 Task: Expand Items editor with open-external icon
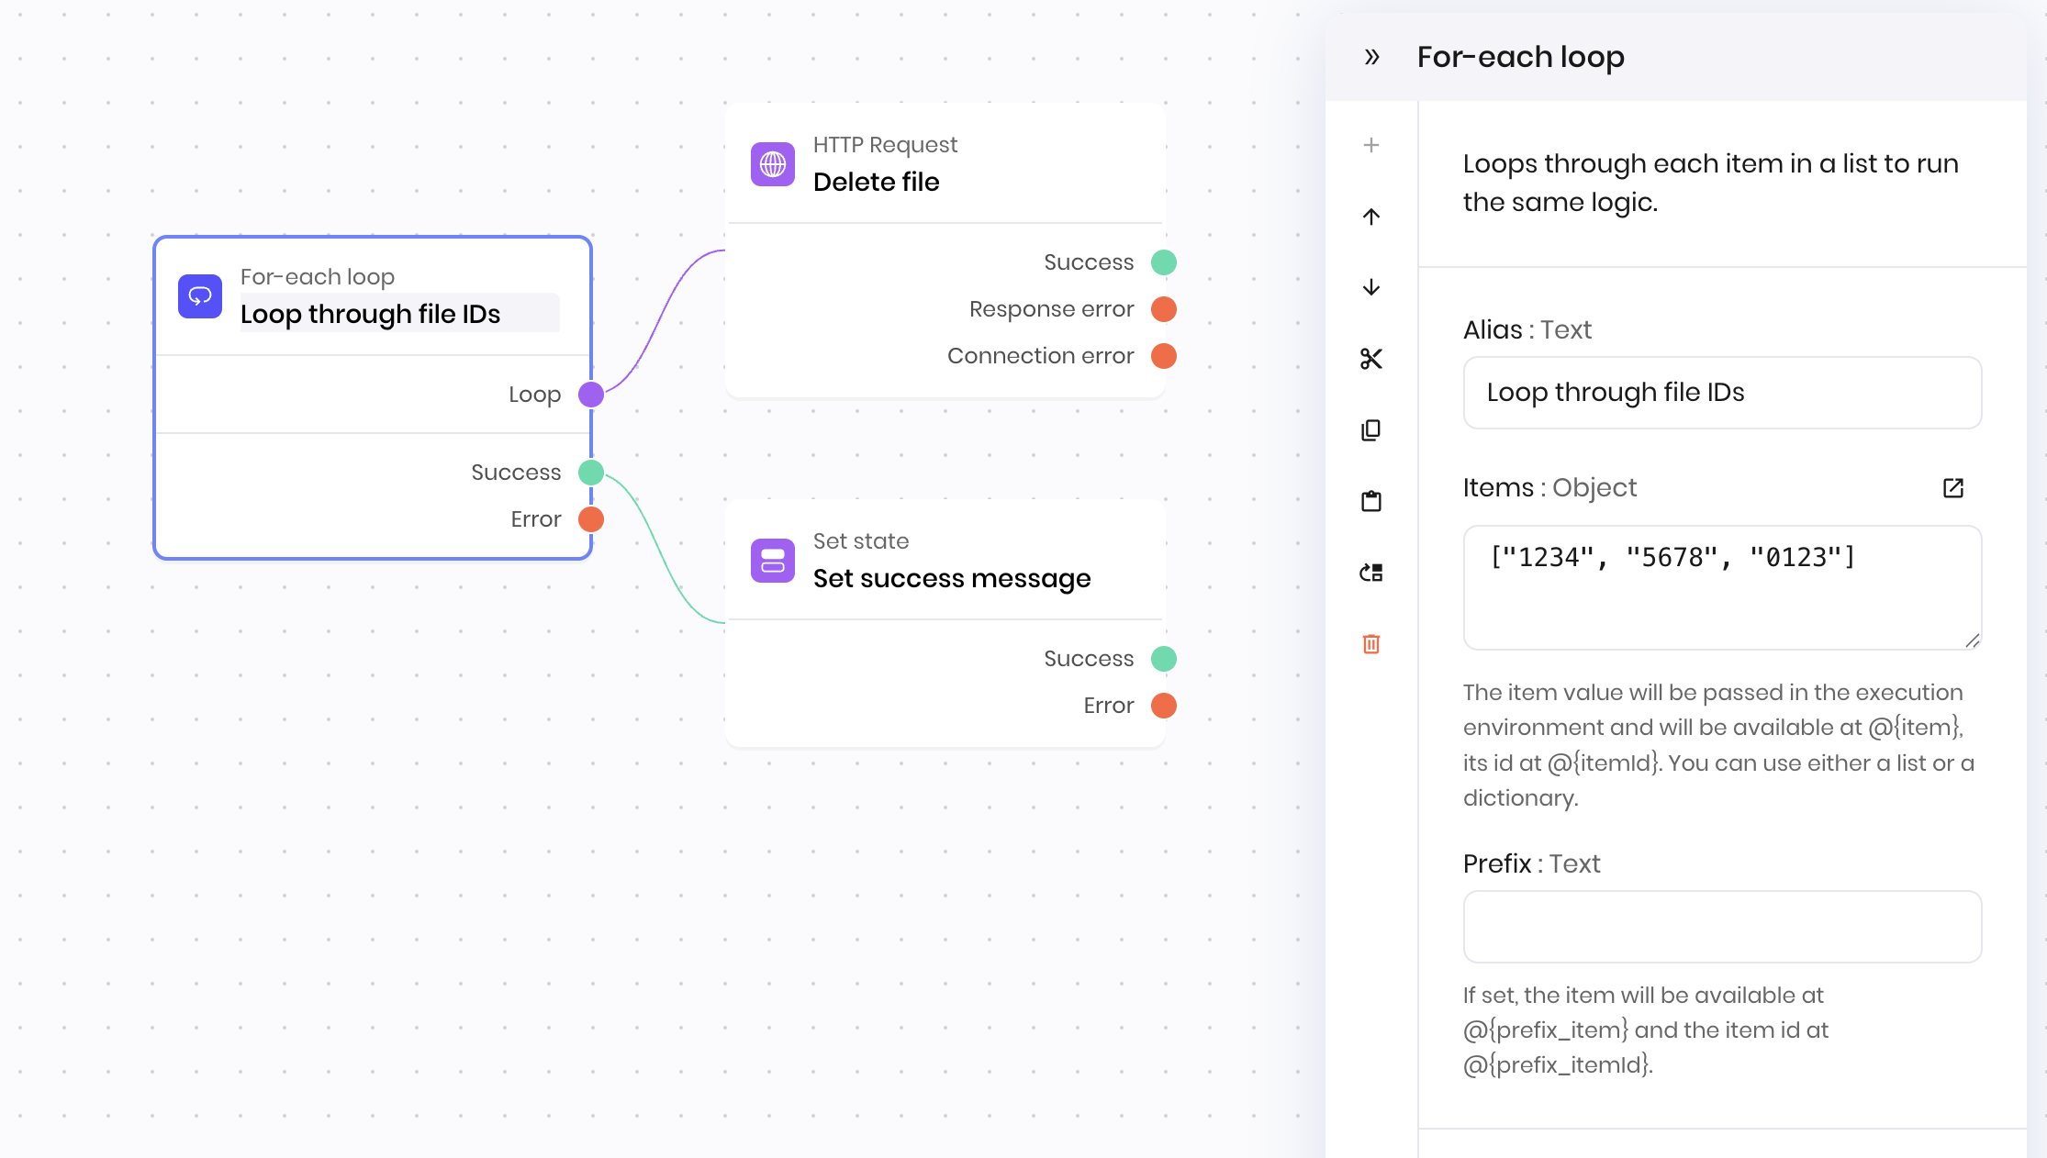click(x=1952, y=488)
